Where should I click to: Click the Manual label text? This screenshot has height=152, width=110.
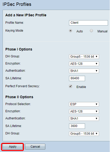(102, 31)
